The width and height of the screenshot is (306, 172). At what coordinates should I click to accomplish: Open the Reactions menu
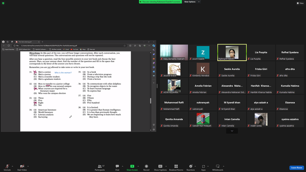(191, 167)
